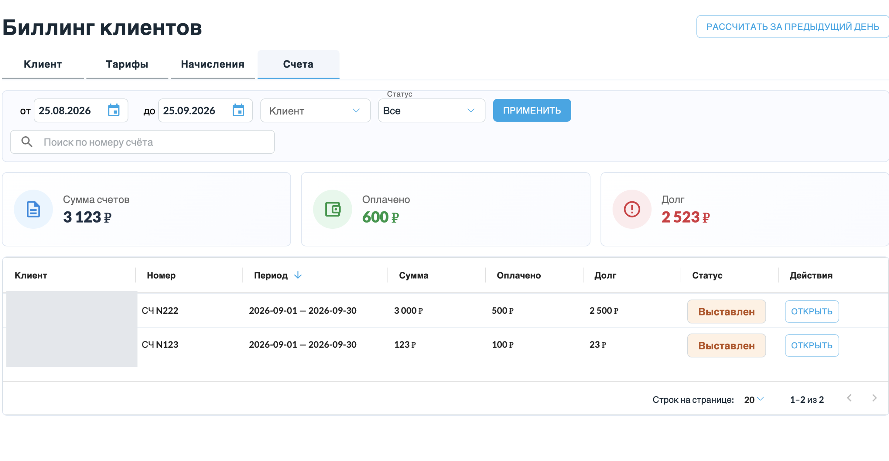Click the search magnifier icon
Viewport: 889px width, 461px height.
click(x=27, y=142)
